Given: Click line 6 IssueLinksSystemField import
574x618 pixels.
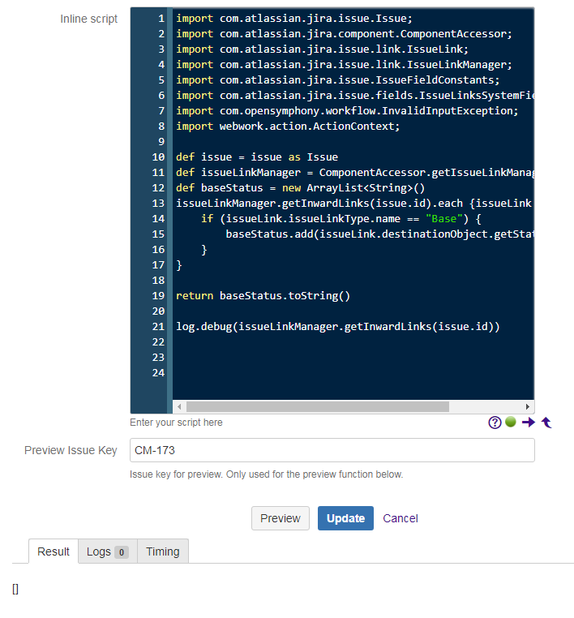Looking at the screenshot, I should [354, 96].
